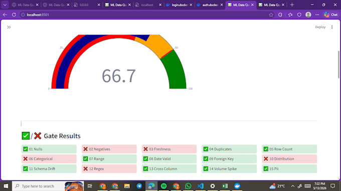This screenshot has width=341, height=191.
Task: Open Task View in the taskbar
Action: [x=90, y=186]
